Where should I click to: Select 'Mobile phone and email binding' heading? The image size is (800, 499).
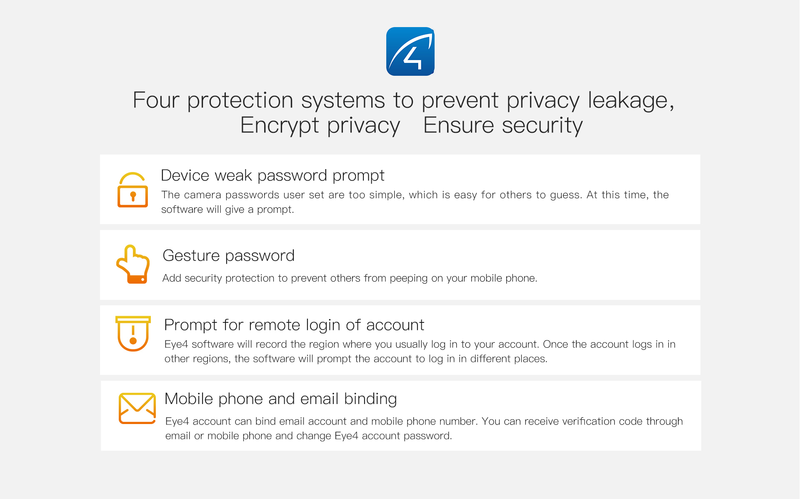point(281,399)
